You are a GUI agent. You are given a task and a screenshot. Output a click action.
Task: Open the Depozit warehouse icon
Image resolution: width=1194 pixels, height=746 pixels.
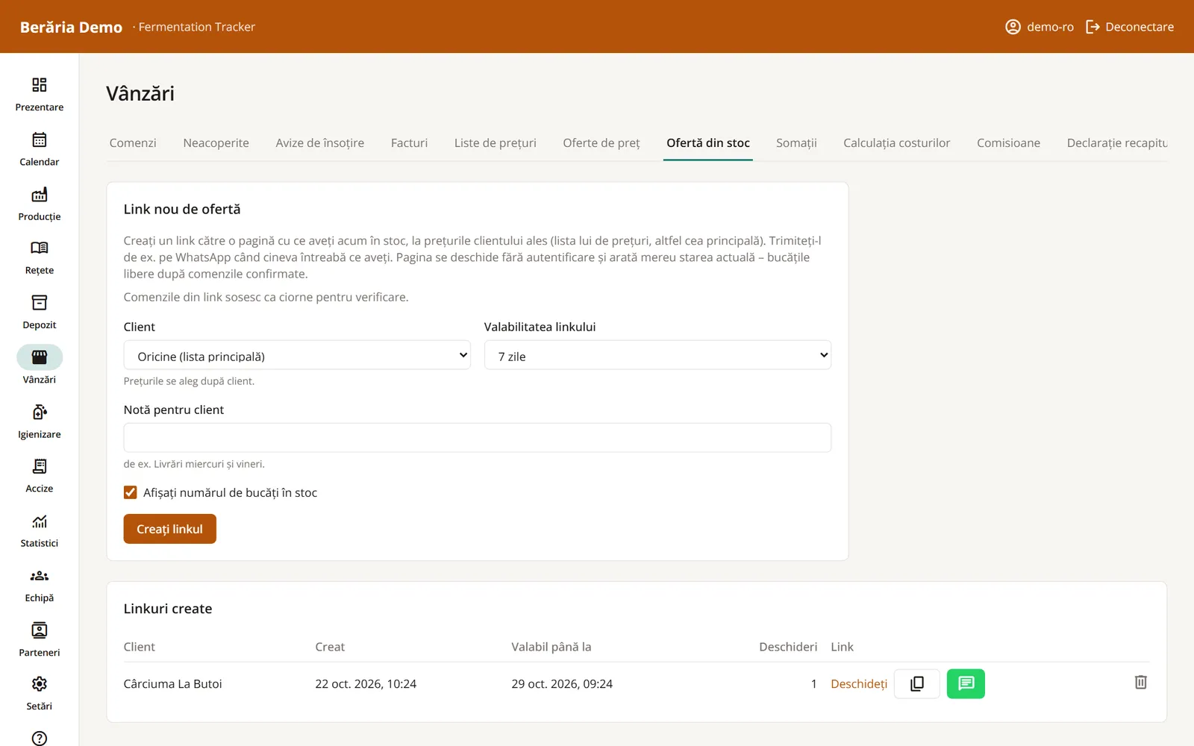[x=40, y=303]
